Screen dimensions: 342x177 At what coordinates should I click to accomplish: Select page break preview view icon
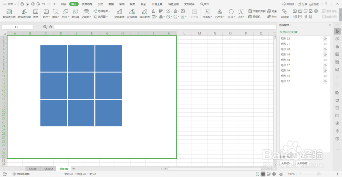click(269, 174)
